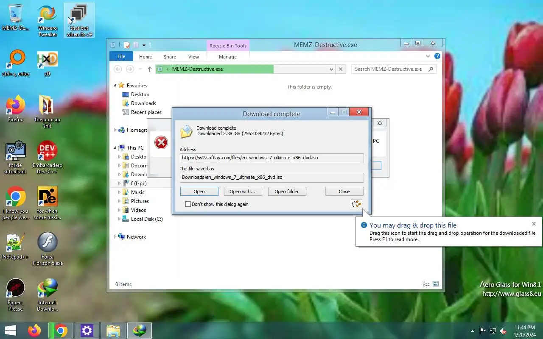Expand the Network tree node
This screenshot has height=339, width=543.
115,237
